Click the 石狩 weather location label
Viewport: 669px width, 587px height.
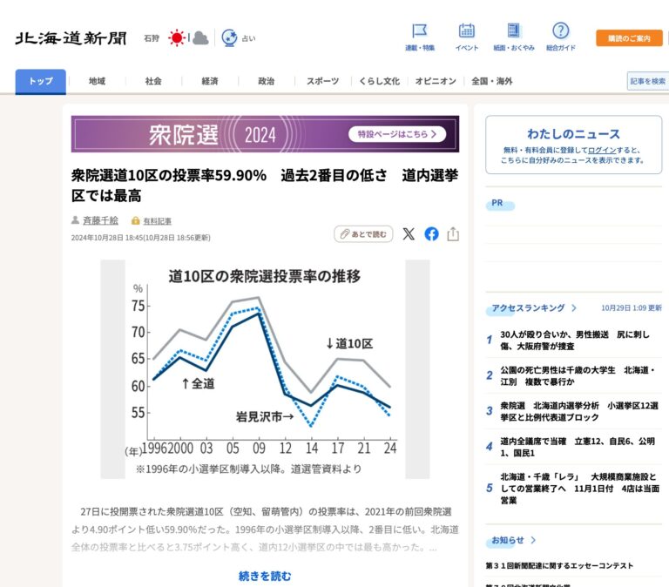pyautogui.click(x=152, y=38)
